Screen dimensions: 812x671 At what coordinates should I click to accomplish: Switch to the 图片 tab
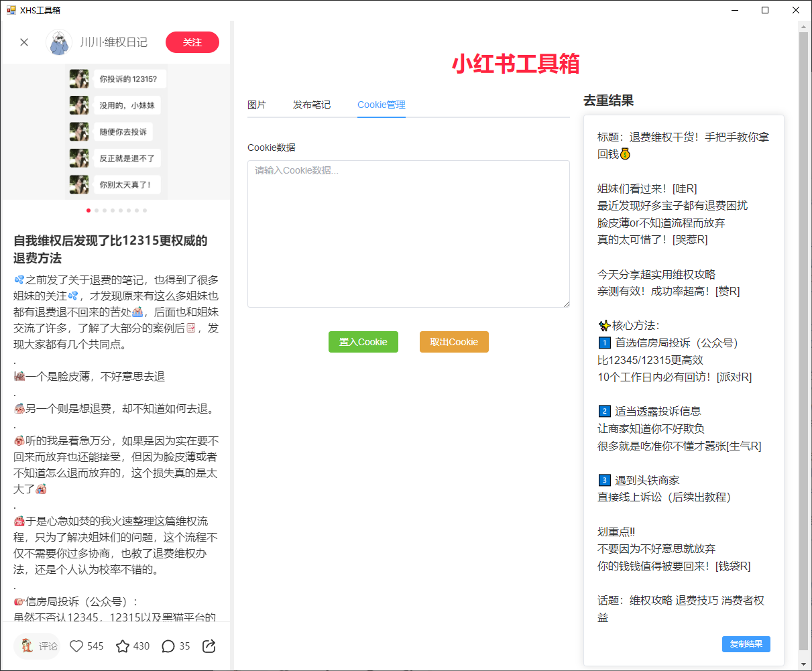(x=257, y=105)
